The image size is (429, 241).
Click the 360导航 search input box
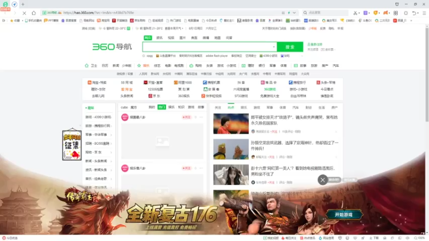(210, 47)
